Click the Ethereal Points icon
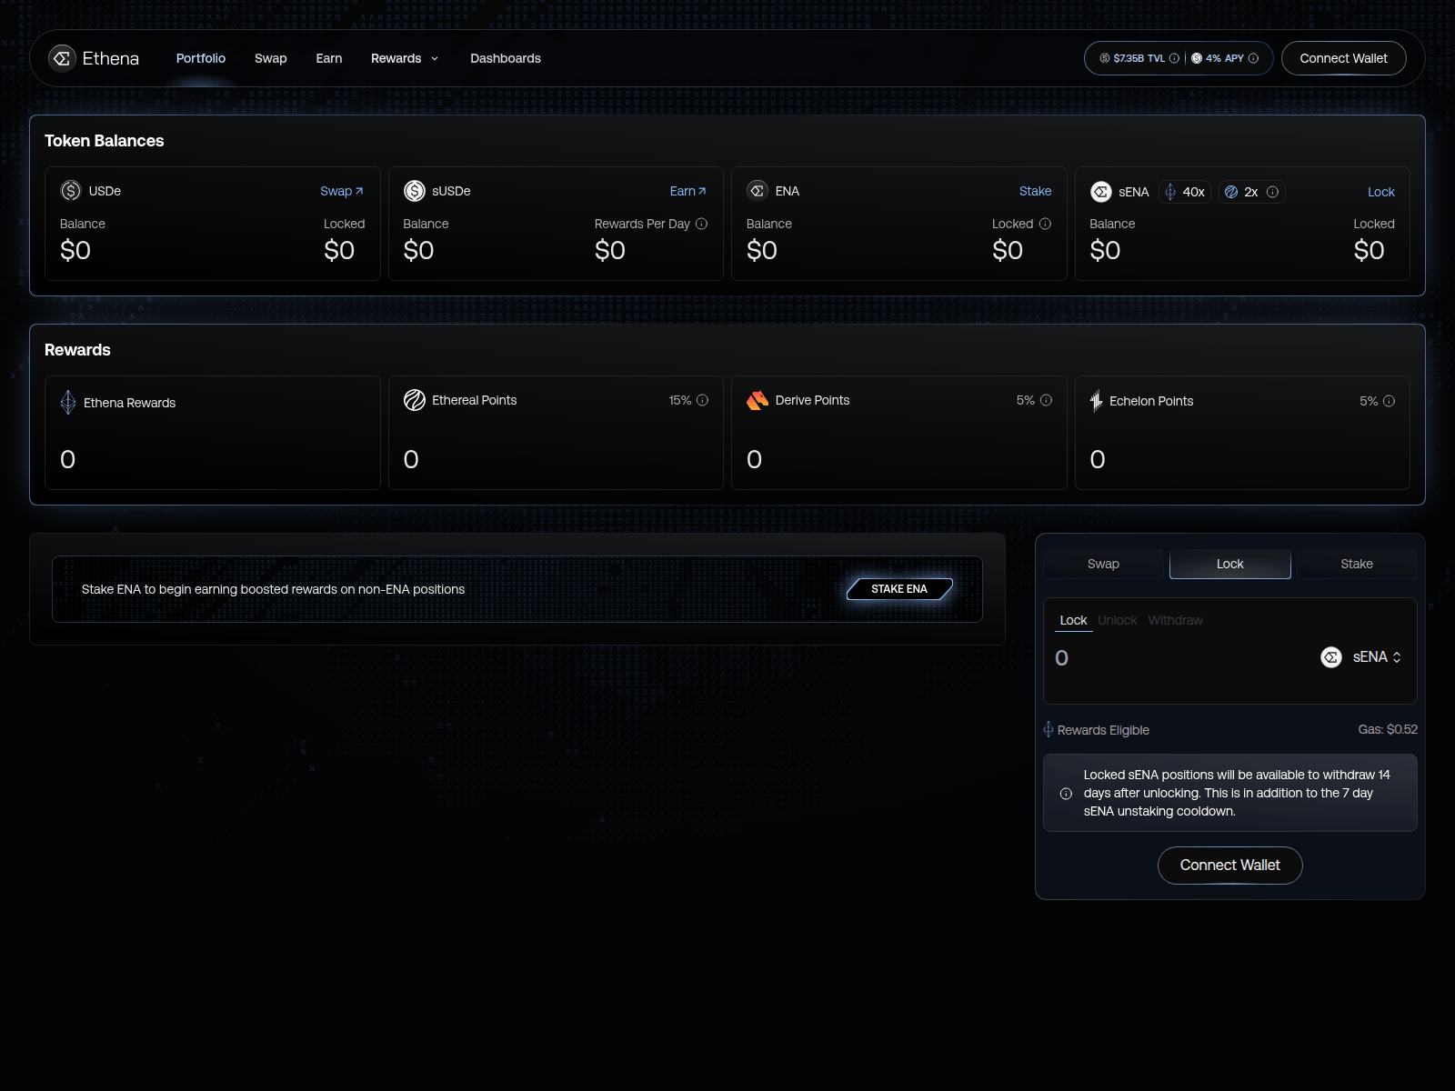The image size is (1455, 1091). [415, 400]
